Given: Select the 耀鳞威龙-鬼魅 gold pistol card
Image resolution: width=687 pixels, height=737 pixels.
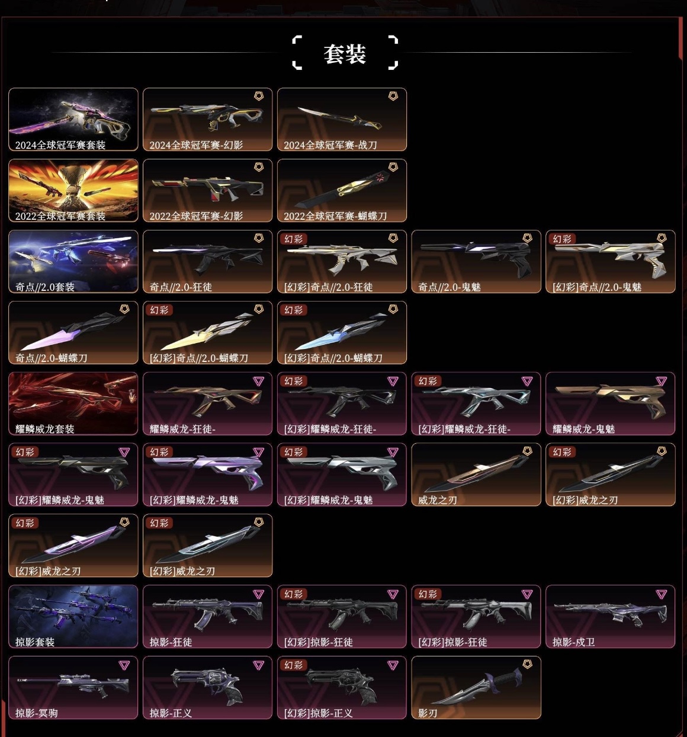Looking at the screenshot, I should pyautogui.click(x=611, y=404).
